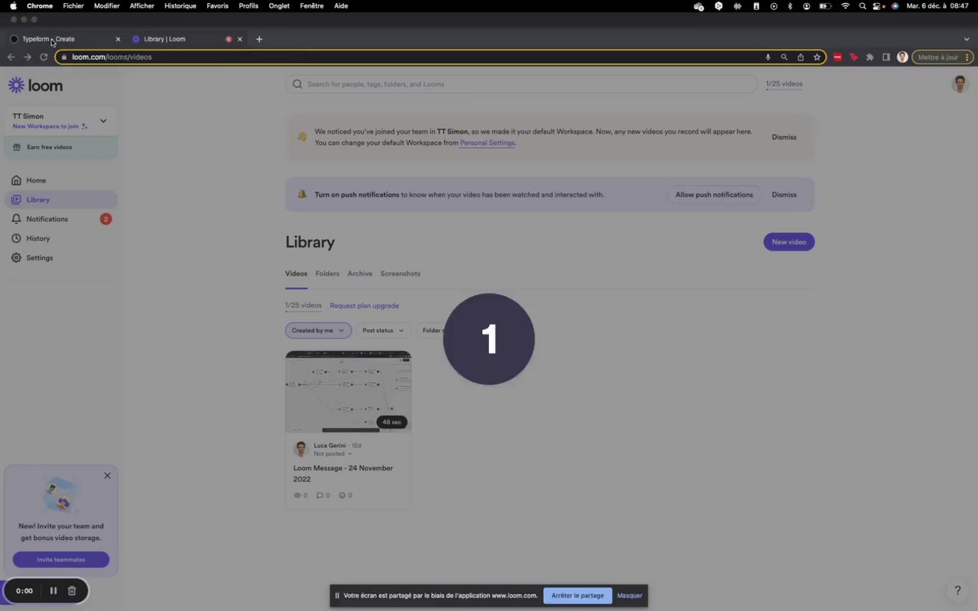Screen dimensions: 978x611
Task: Focus the Loom search field
Action: (x=522, y=84)
